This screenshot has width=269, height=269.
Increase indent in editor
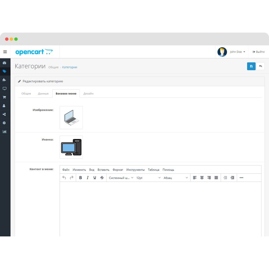point(233,178)
